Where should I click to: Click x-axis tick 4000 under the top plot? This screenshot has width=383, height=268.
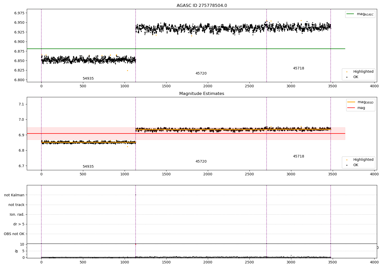point(374,86)
